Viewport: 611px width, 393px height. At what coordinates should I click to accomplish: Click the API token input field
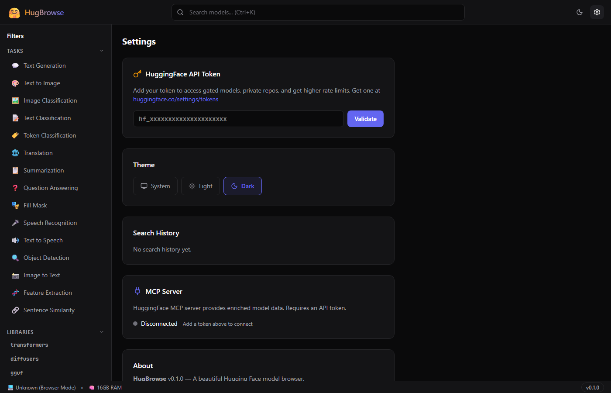point(238,119)
